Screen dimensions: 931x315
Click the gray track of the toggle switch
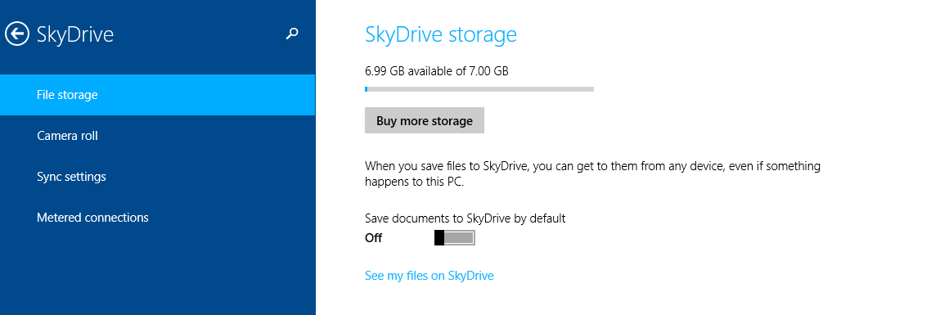tap(460, 238)
